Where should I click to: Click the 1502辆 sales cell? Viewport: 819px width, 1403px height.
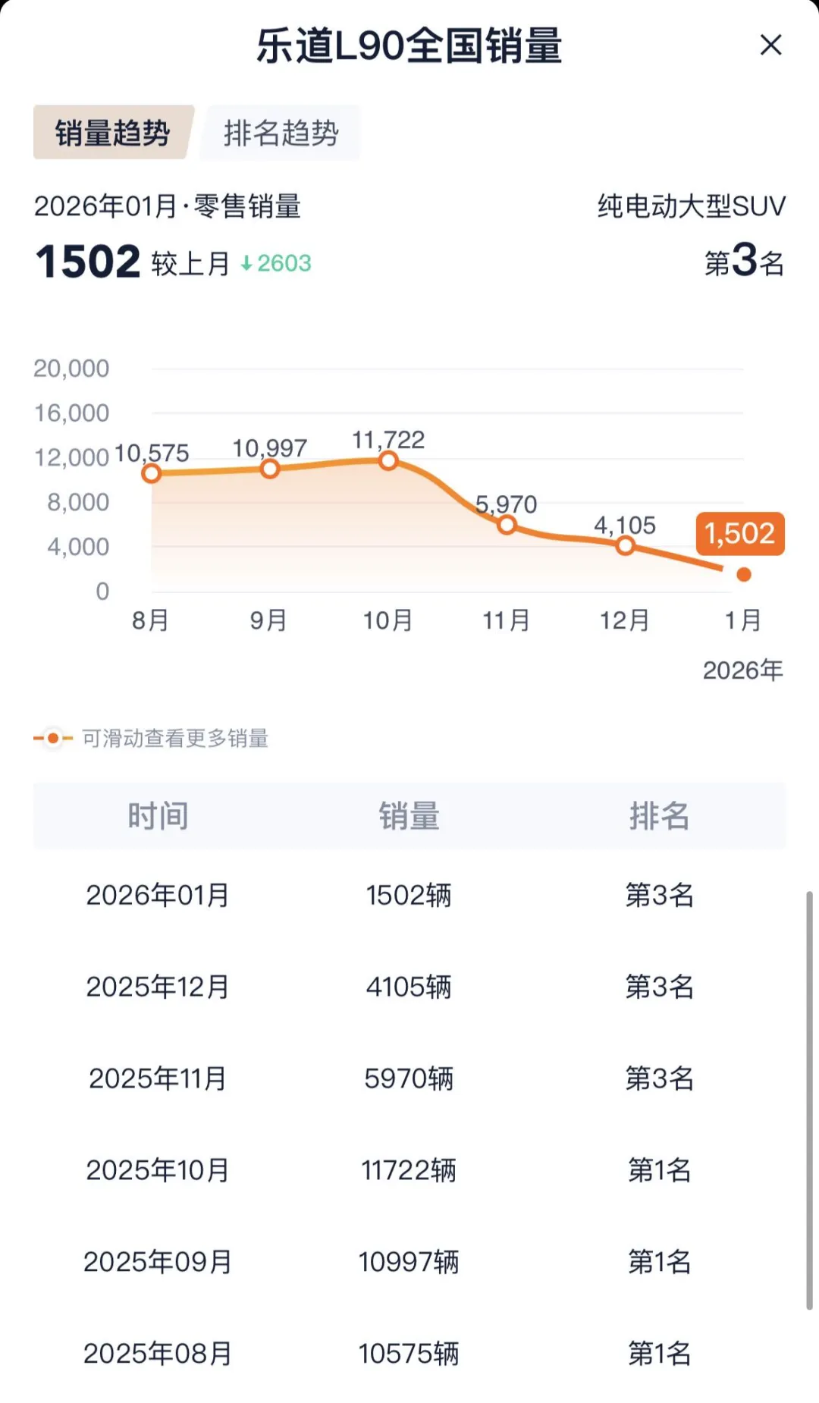pyautogui.click(x=409, y=895)
